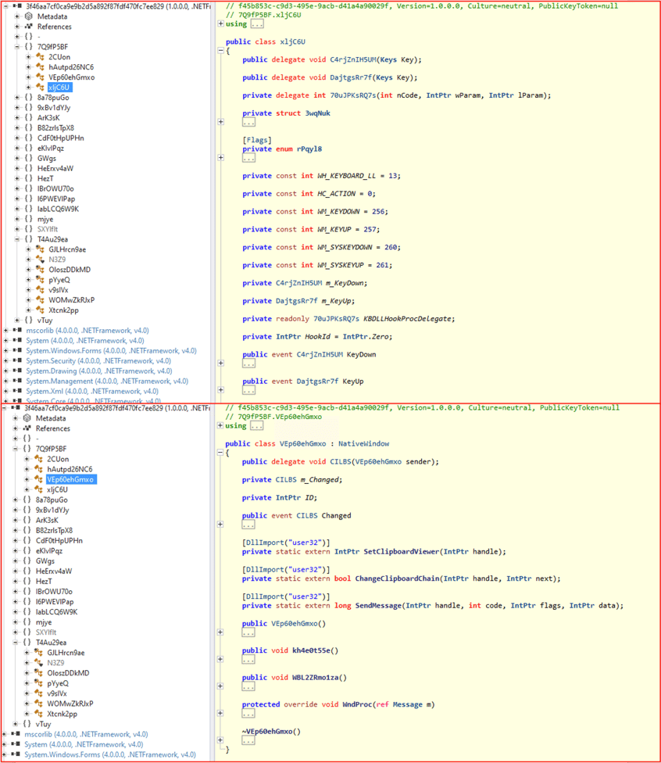Expand System.Management assembly node
This screenshot has width=661, height=763.
coord(6,381)
